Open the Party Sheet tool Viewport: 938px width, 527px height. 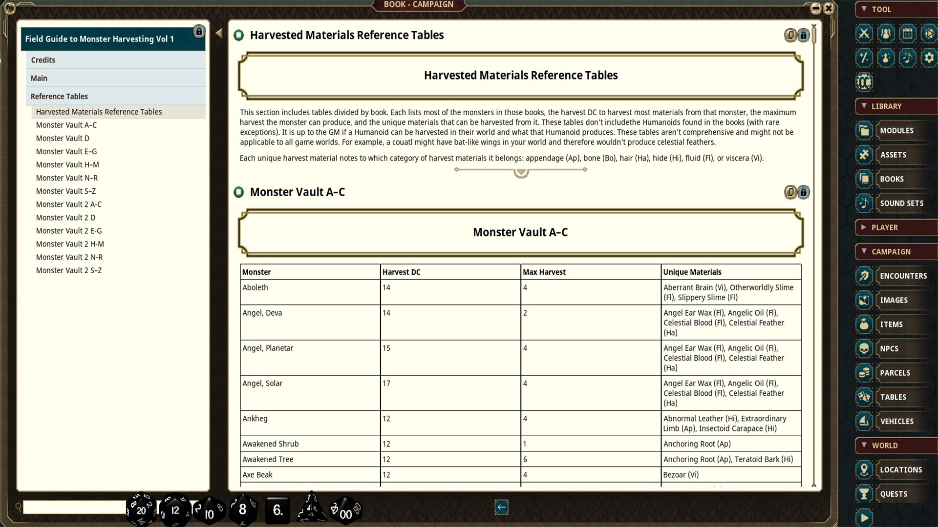point(886,34)
